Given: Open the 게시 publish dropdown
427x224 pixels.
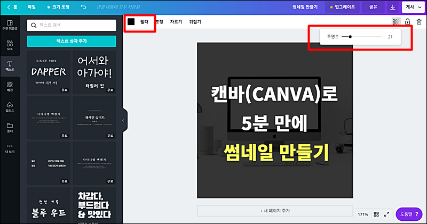Looking at the screenshot, I should [x=413, y=7].
